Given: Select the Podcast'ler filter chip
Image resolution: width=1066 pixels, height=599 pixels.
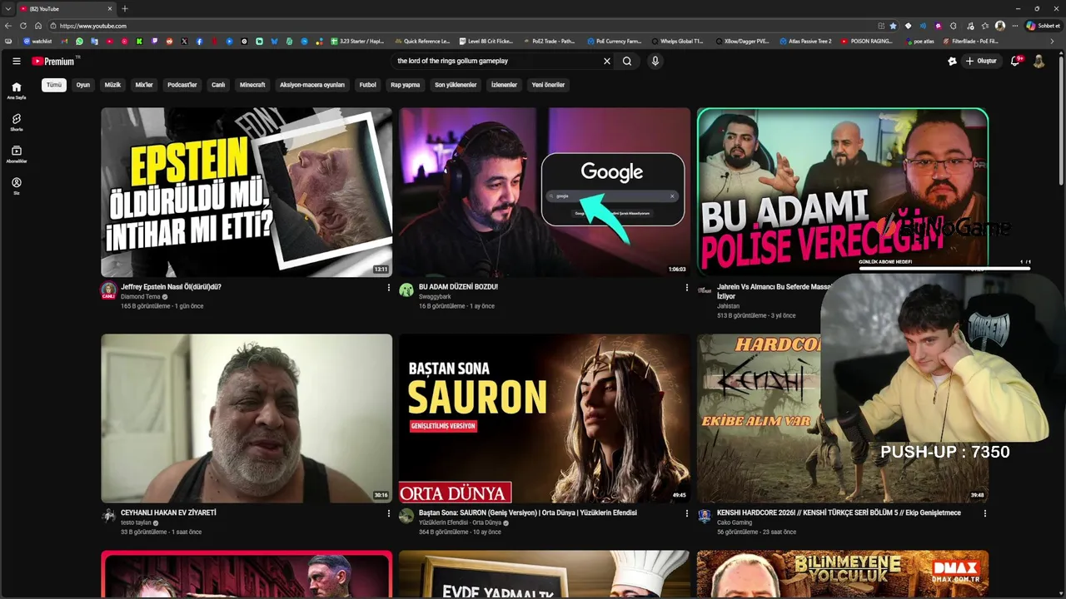Looking at the screenshot, I should coord(182,85).
